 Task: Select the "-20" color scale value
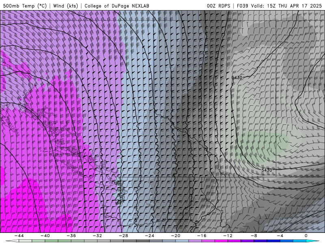175,236
